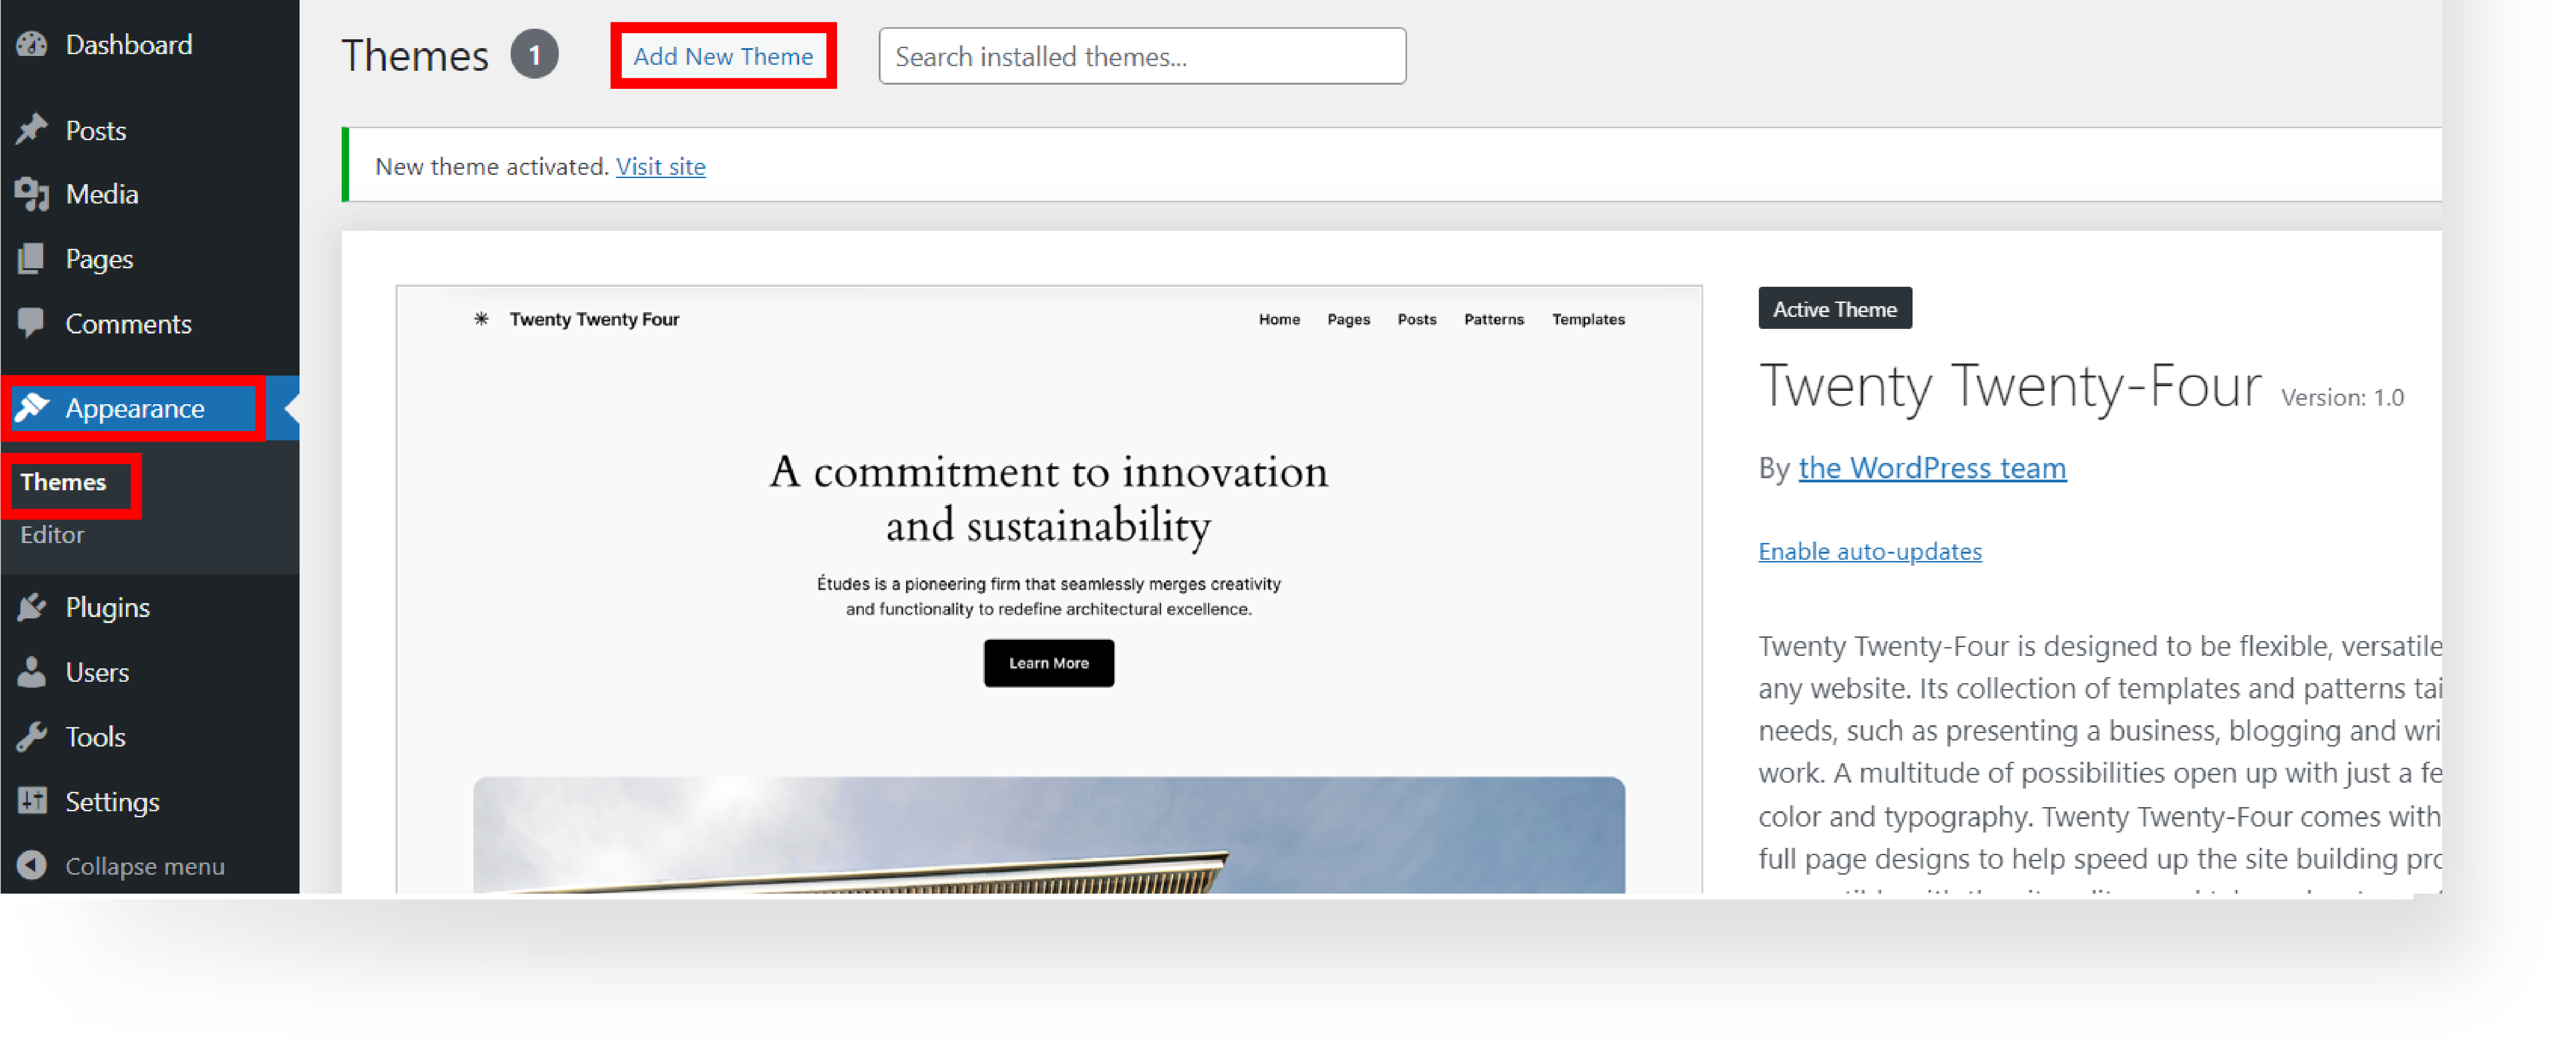The height and width of the screenshot is (1049, 2576).
Task: Click Templates in theme preview navigation
Action: point(1588,320)
